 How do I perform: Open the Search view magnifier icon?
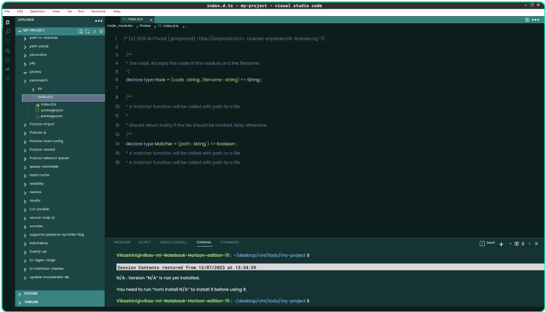click(8, 31)
